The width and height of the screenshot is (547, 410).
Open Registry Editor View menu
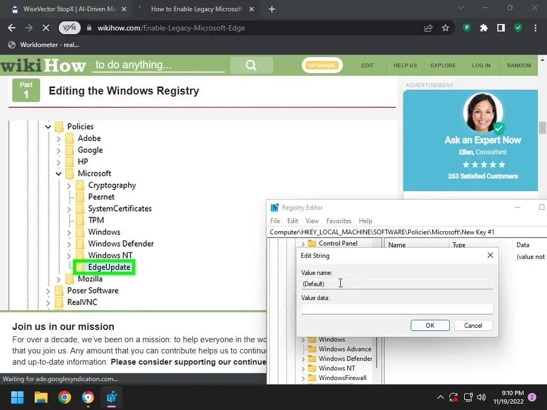[312, 221]
